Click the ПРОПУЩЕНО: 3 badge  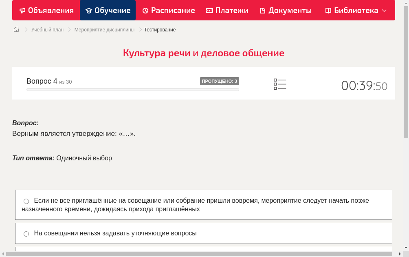(220, 81)
